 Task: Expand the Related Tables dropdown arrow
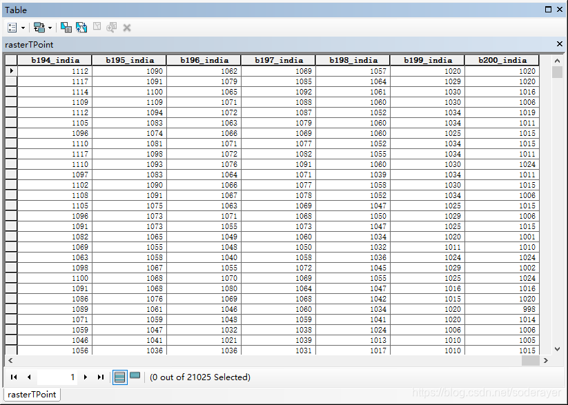coord(50,28)
